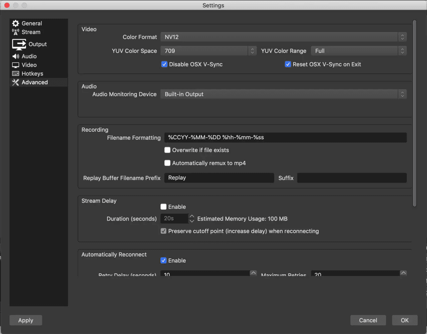The image size is (427, 334).
Task: Click the Advanced wrench icon
Action: 15,82
